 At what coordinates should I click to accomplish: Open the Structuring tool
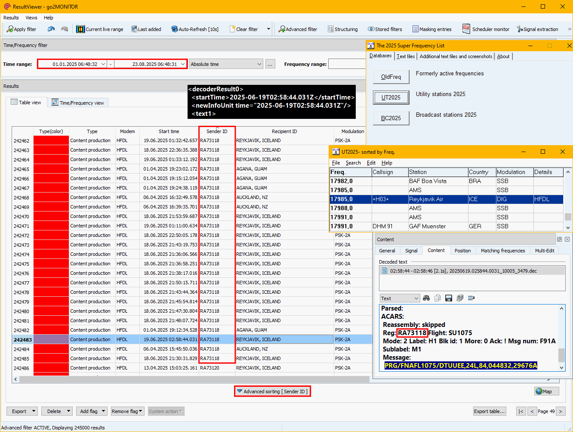pos(331,29)
